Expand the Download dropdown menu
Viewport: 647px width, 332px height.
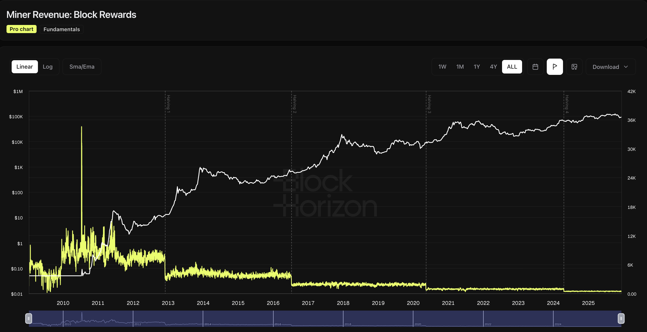606,67
